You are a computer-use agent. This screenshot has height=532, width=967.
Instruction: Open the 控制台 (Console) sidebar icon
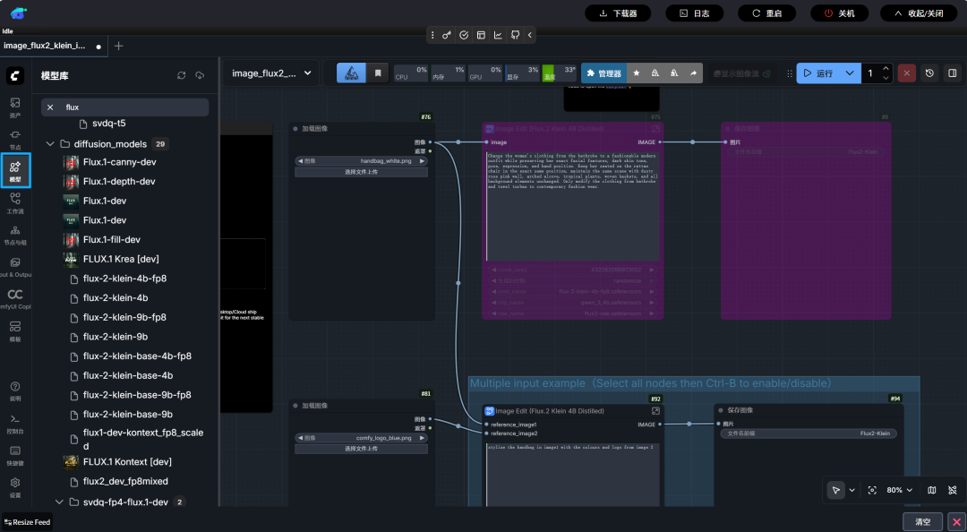pos(15,423)
